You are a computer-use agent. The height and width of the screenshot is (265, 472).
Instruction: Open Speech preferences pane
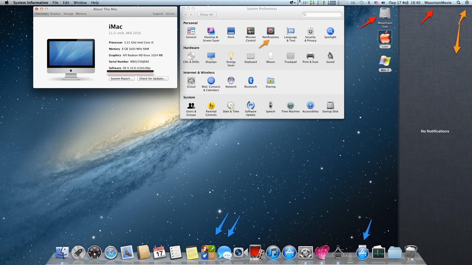pos(270,107)
